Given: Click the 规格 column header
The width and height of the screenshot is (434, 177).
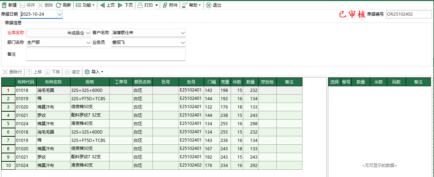Looking at the screenshot, I should 90,82.
